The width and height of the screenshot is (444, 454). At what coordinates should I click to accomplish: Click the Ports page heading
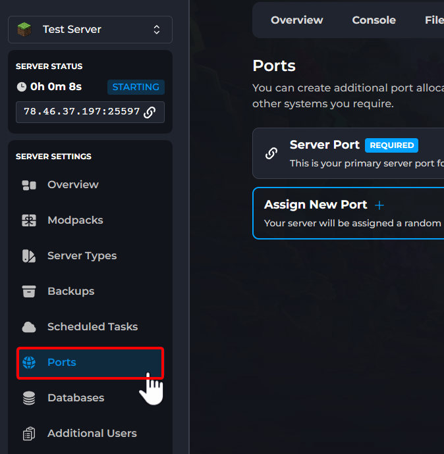coord(274,66)
